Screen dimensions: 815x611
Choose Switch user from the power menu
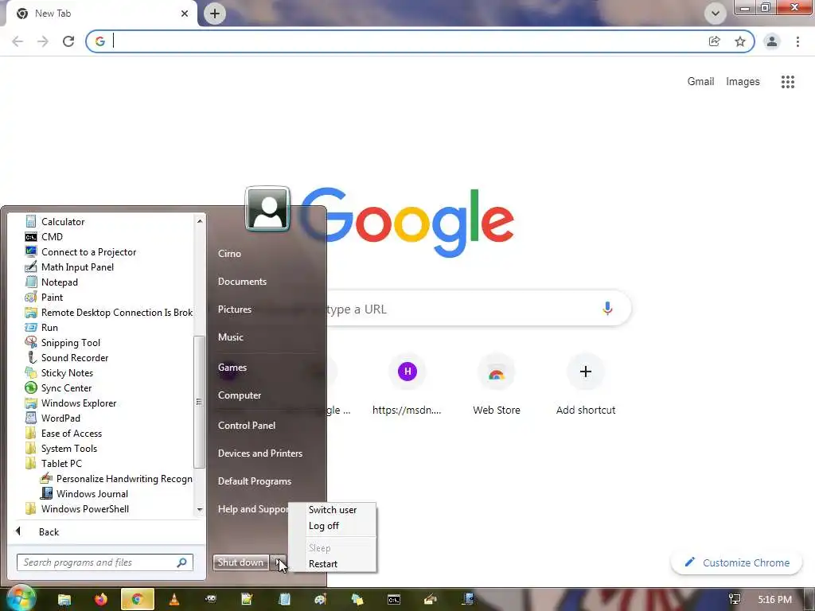[332, 510]
